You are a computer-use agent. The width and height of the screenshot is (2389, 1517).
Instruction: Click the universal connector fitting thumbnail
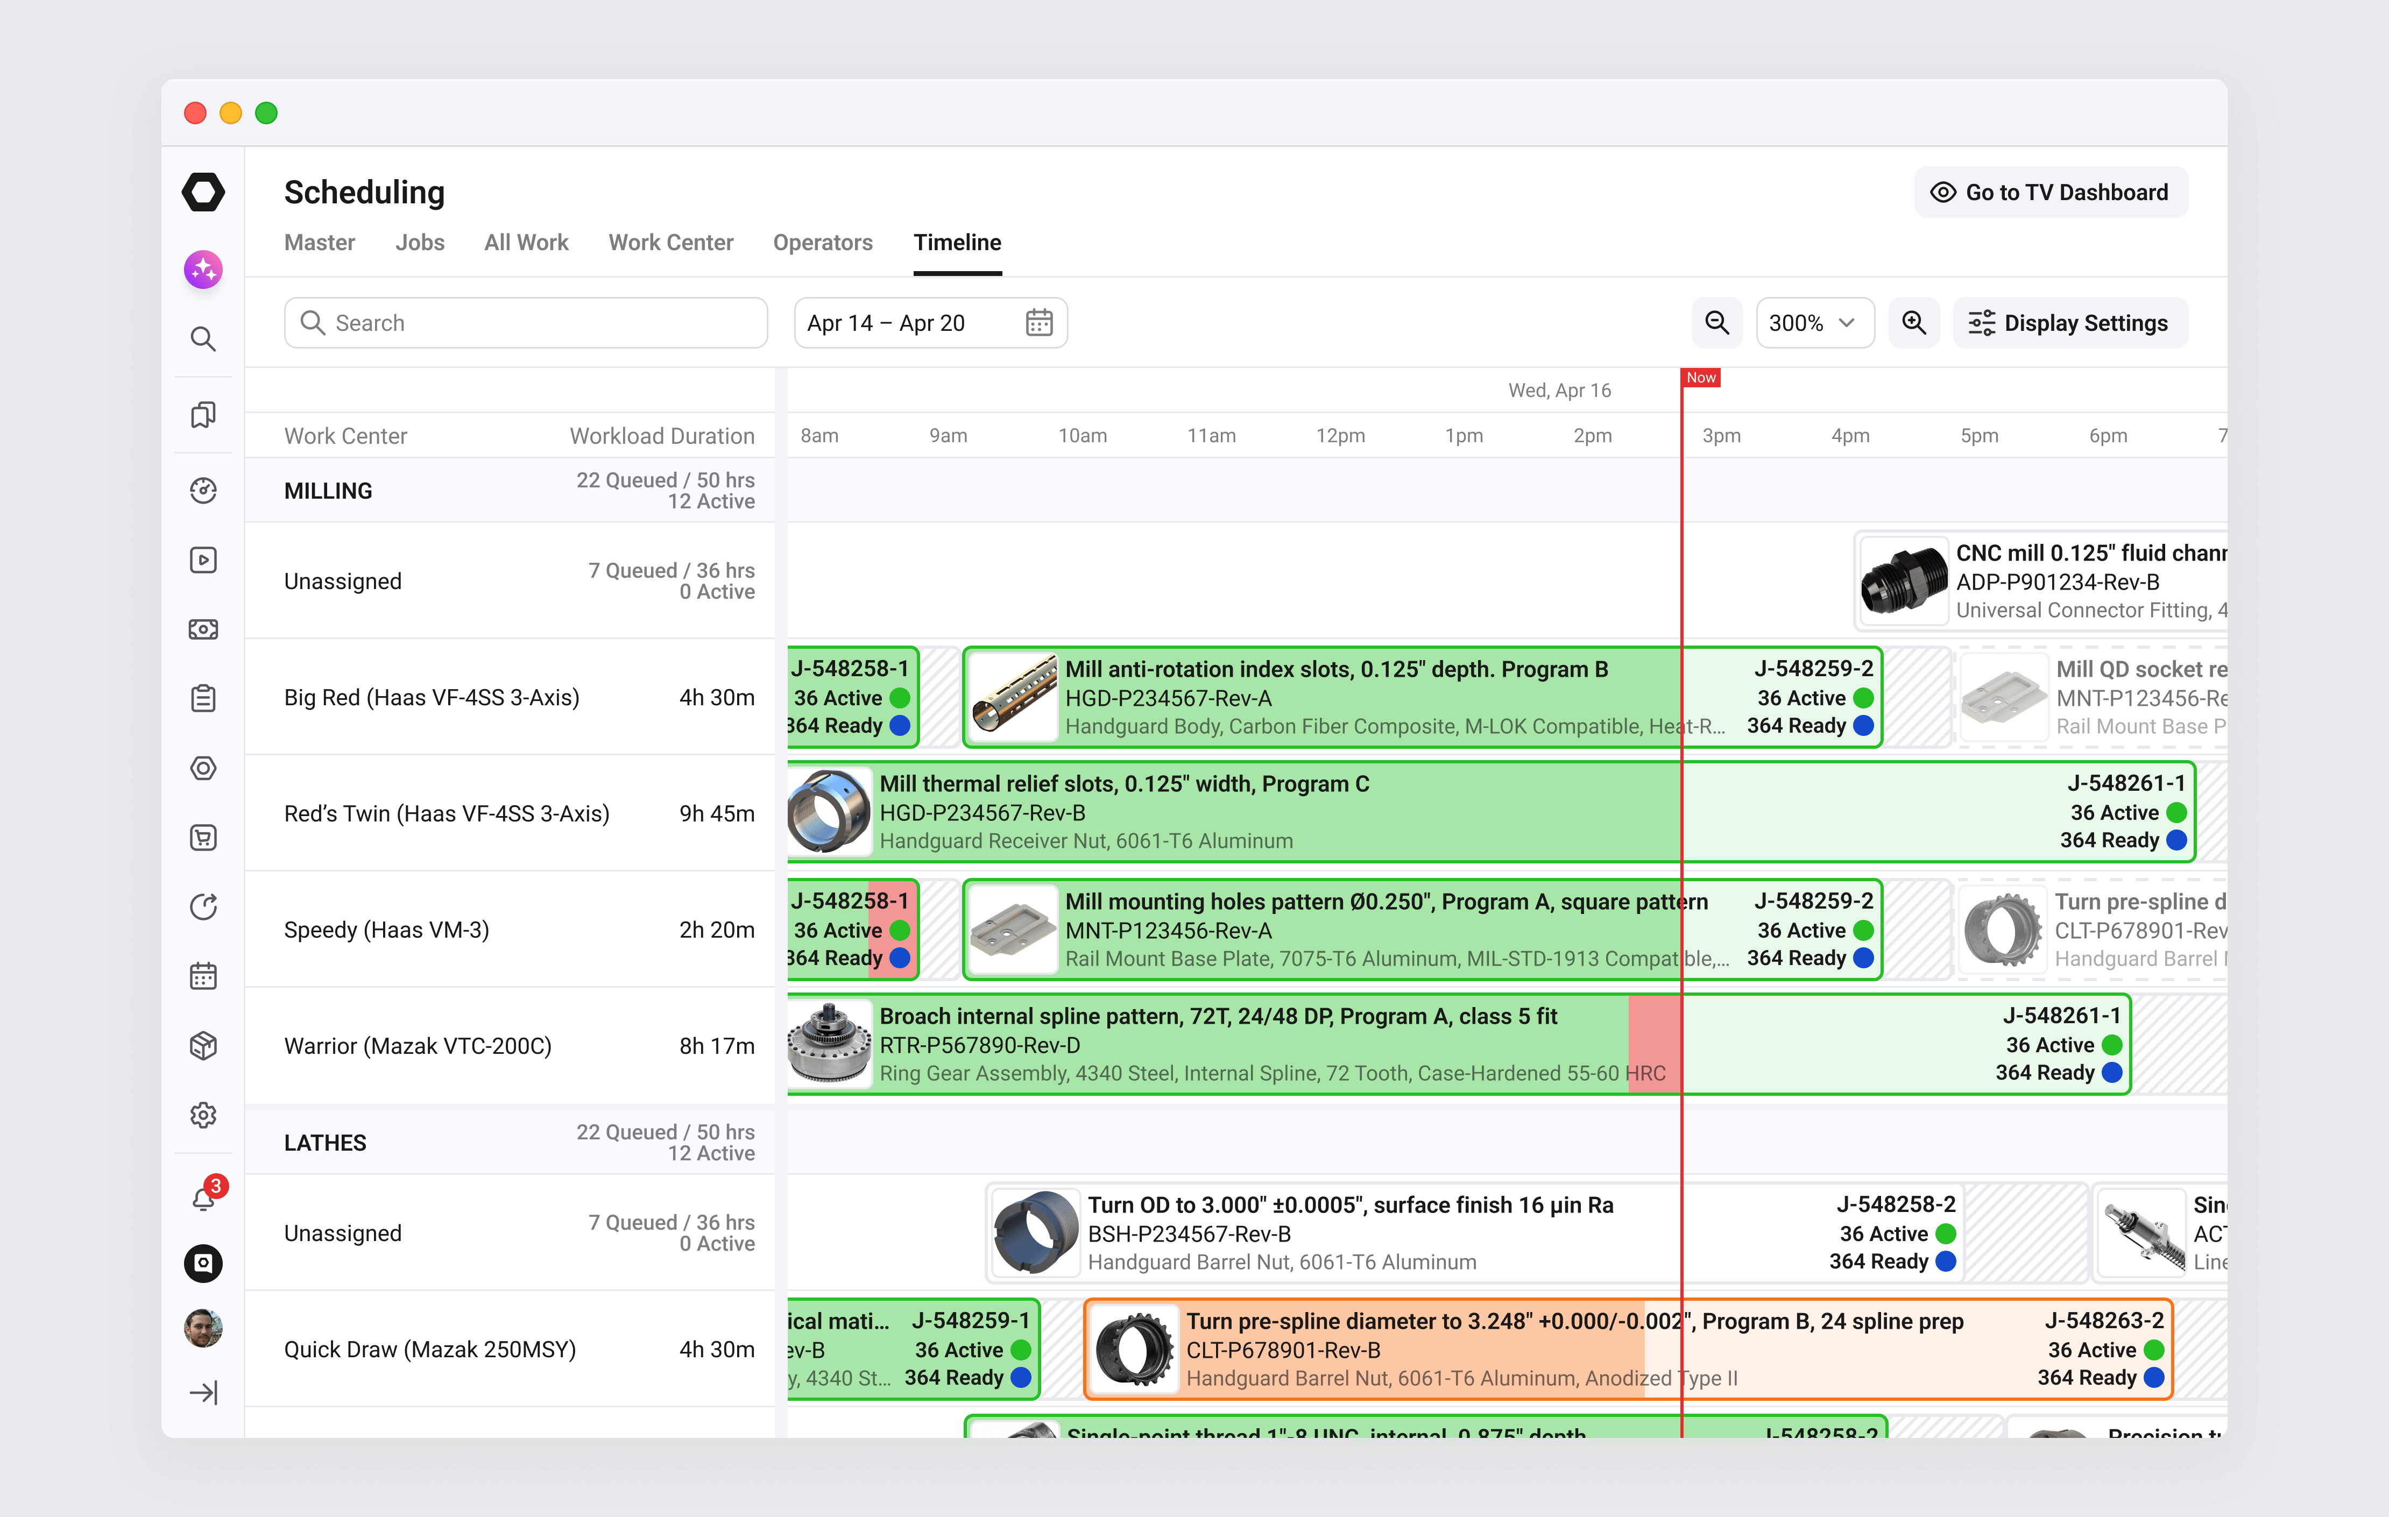coord(1905,582)
